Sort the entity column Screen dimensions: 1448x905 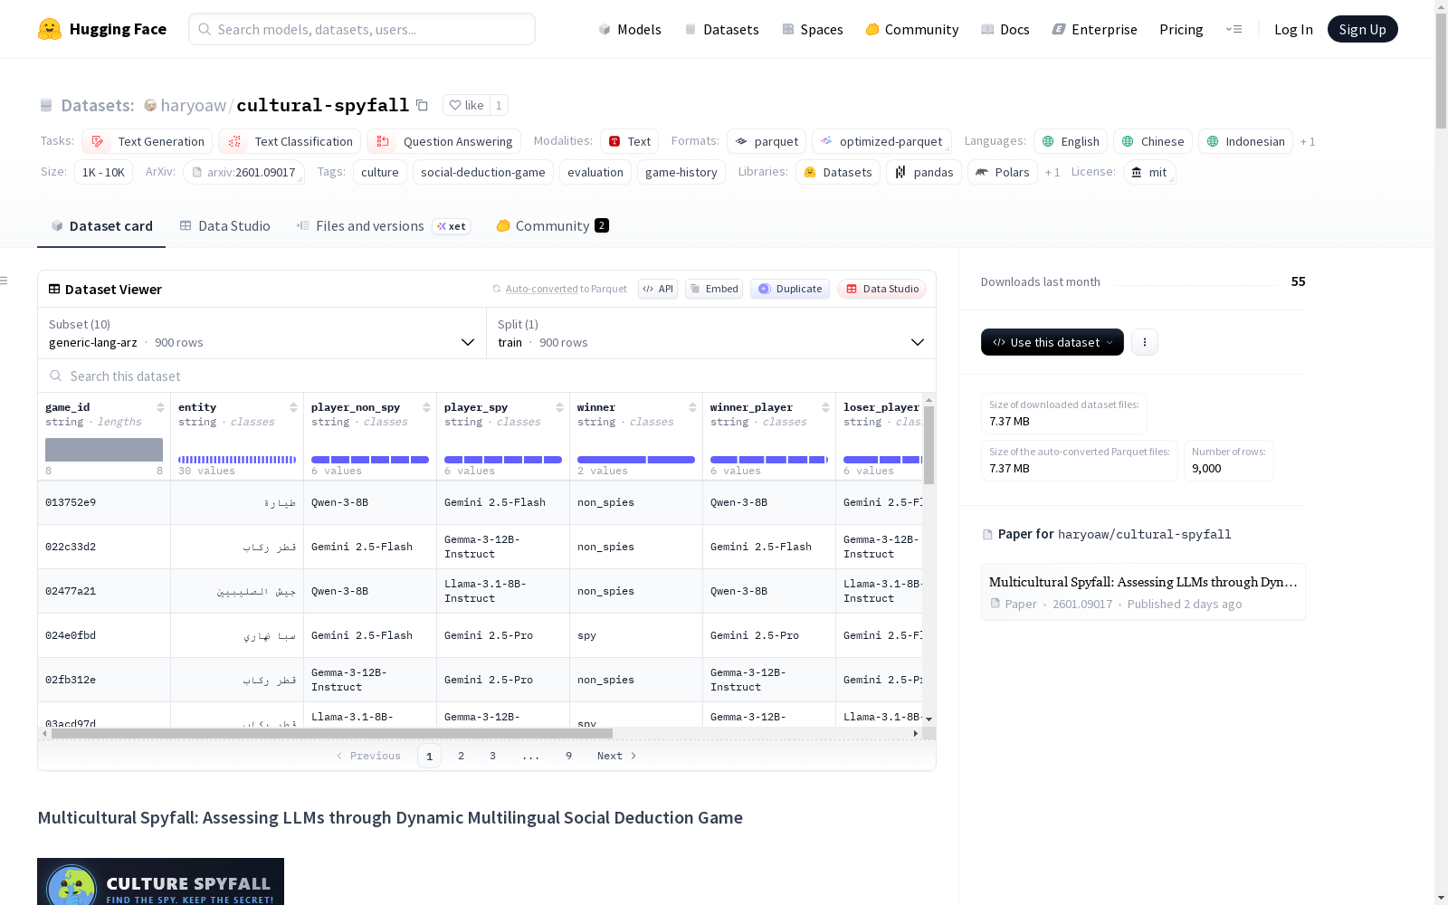pos(293,407)
